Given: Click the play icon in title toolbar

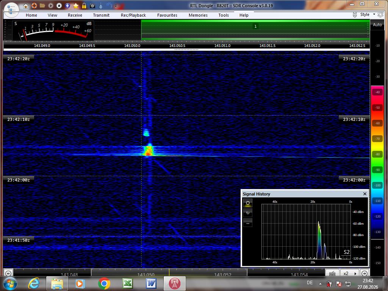Looking at the screenshot, I should (51, 6).
